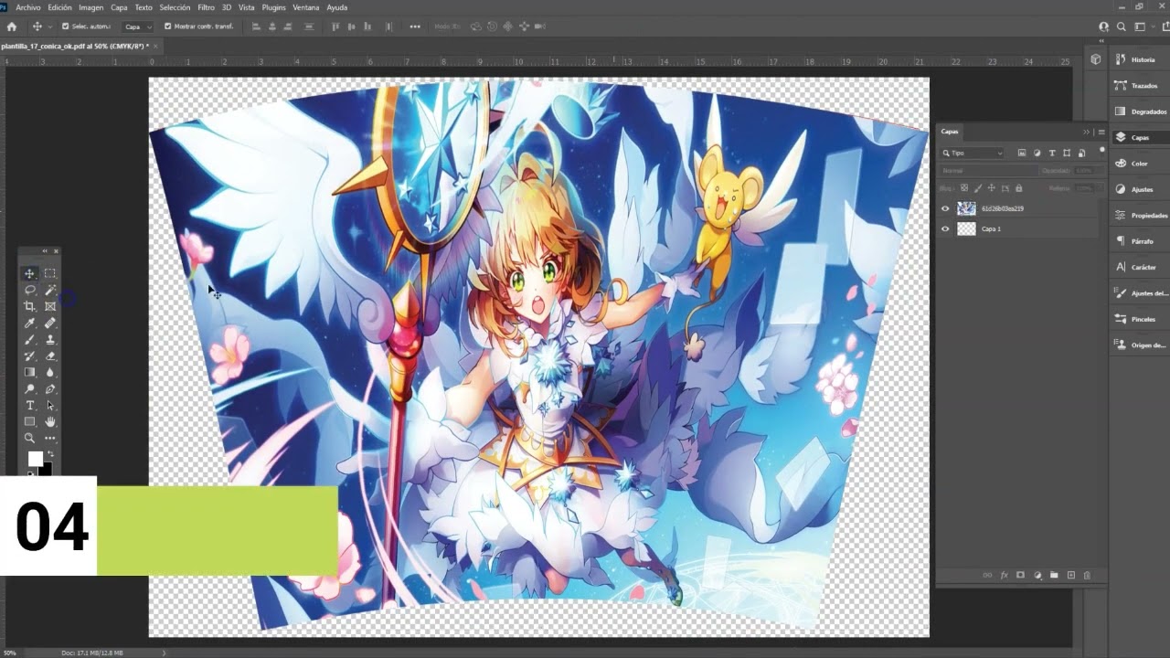The width and height of the screenshot is (1170, 658).
Task: Filter layers by pixel layer icon
Action: pyautogui.click(x=1022, y=154)
